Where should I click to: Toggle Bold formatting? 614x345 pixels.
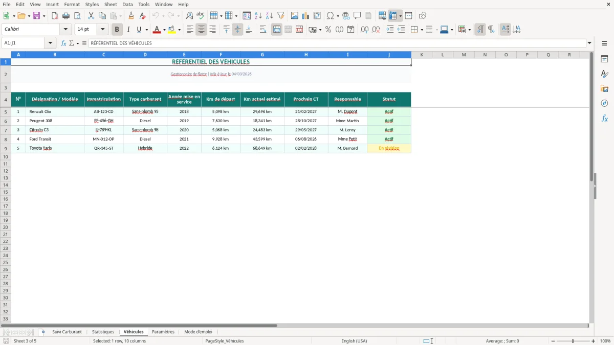117,30
